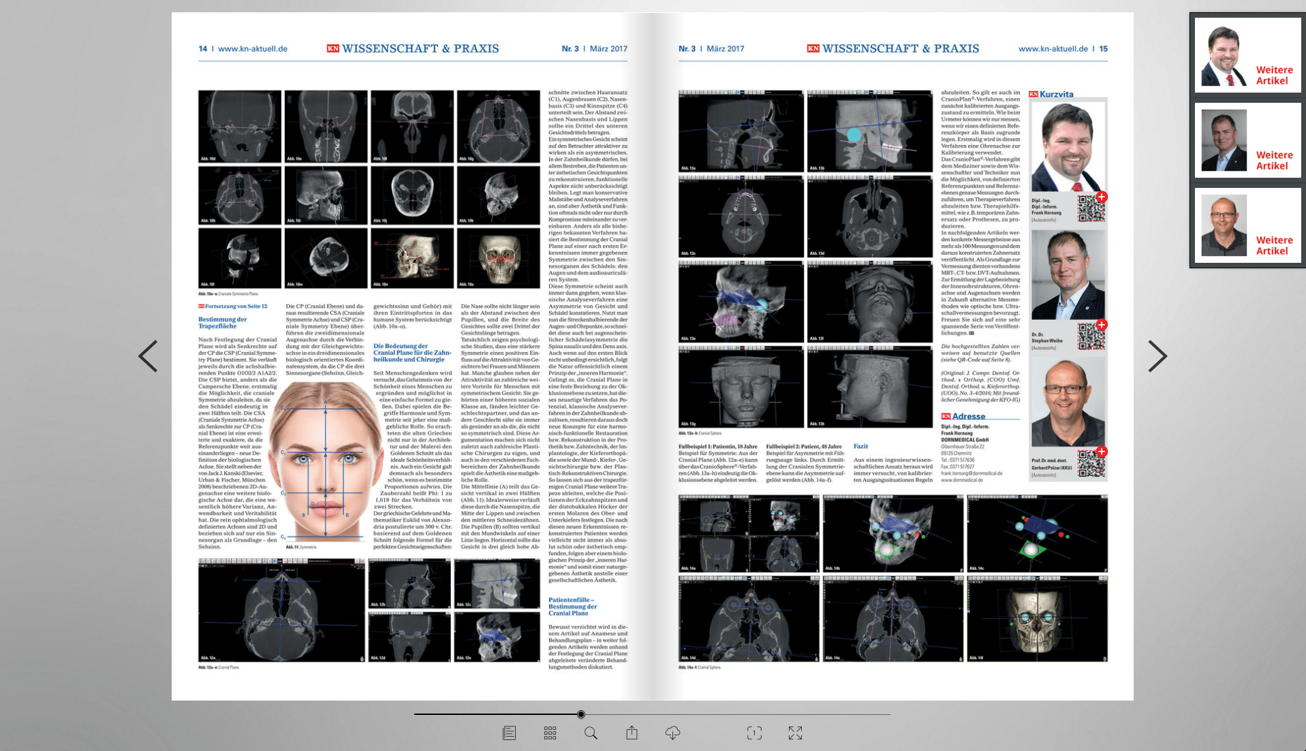1306x751 pixels.
Task: Switch to single page view icon
Action: (x=754, y=733)
